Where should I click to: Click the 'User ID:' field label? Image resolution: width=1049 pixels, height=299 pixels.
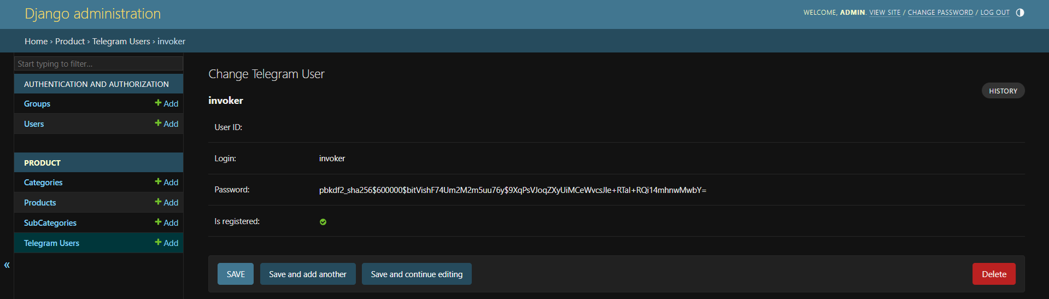[228, 127]
